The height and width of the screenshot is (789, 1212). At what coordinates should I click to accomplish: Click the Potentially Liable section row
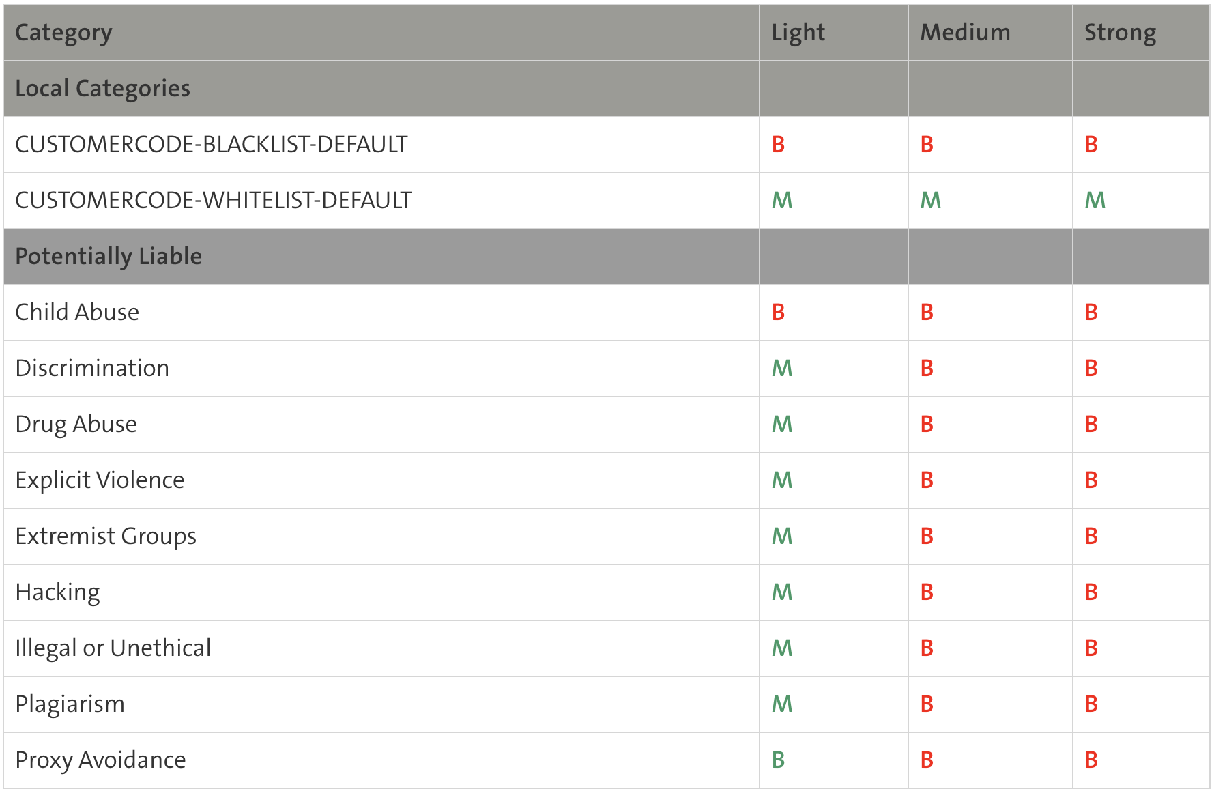coord(607,257)
